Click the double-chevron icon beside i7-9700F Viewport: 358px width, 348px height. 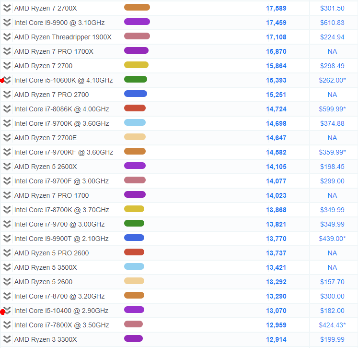(x=7, y=181)
